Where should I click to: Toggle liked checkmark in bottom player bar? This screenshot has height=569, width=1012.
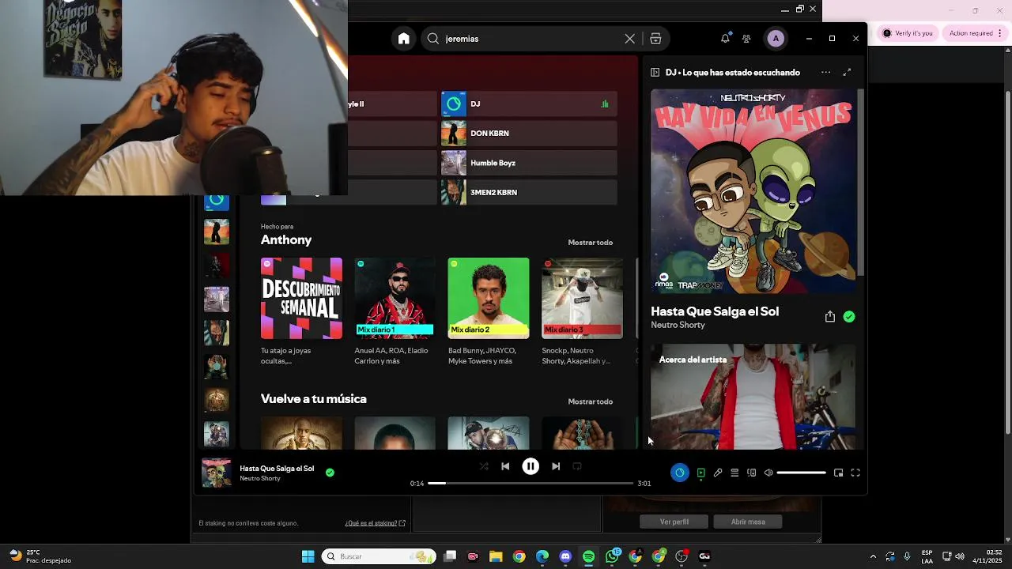click(x=330, y=473)
